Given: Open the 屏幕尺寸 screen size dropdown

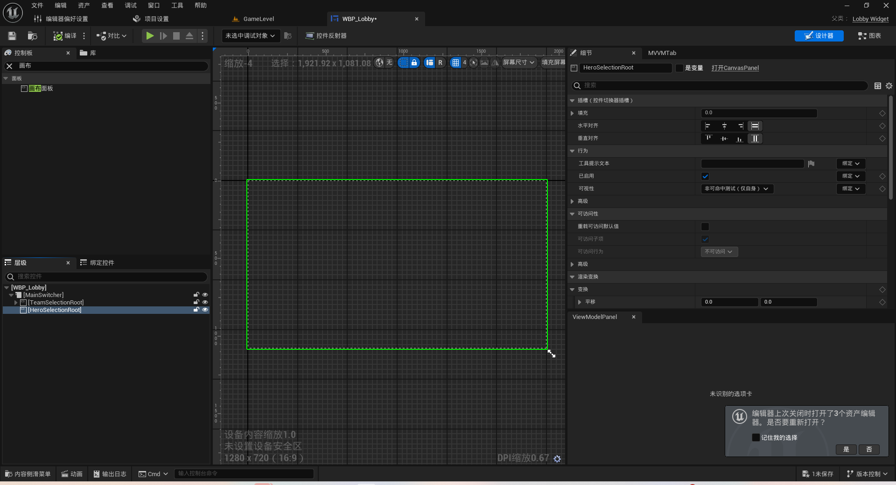Looking at the screenshot, I should 518,62.
